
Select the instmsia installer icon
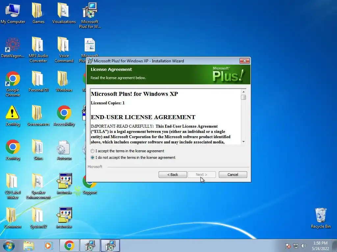point(64,184)
